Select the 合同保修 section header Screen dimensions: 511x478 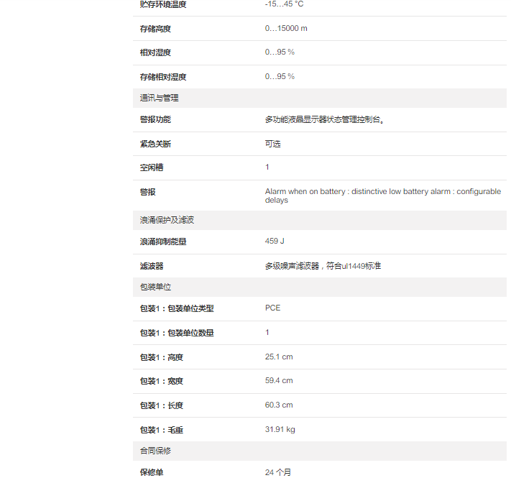pos(155,451)
